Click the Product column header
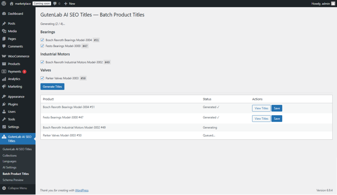 (x=48, y=99)
